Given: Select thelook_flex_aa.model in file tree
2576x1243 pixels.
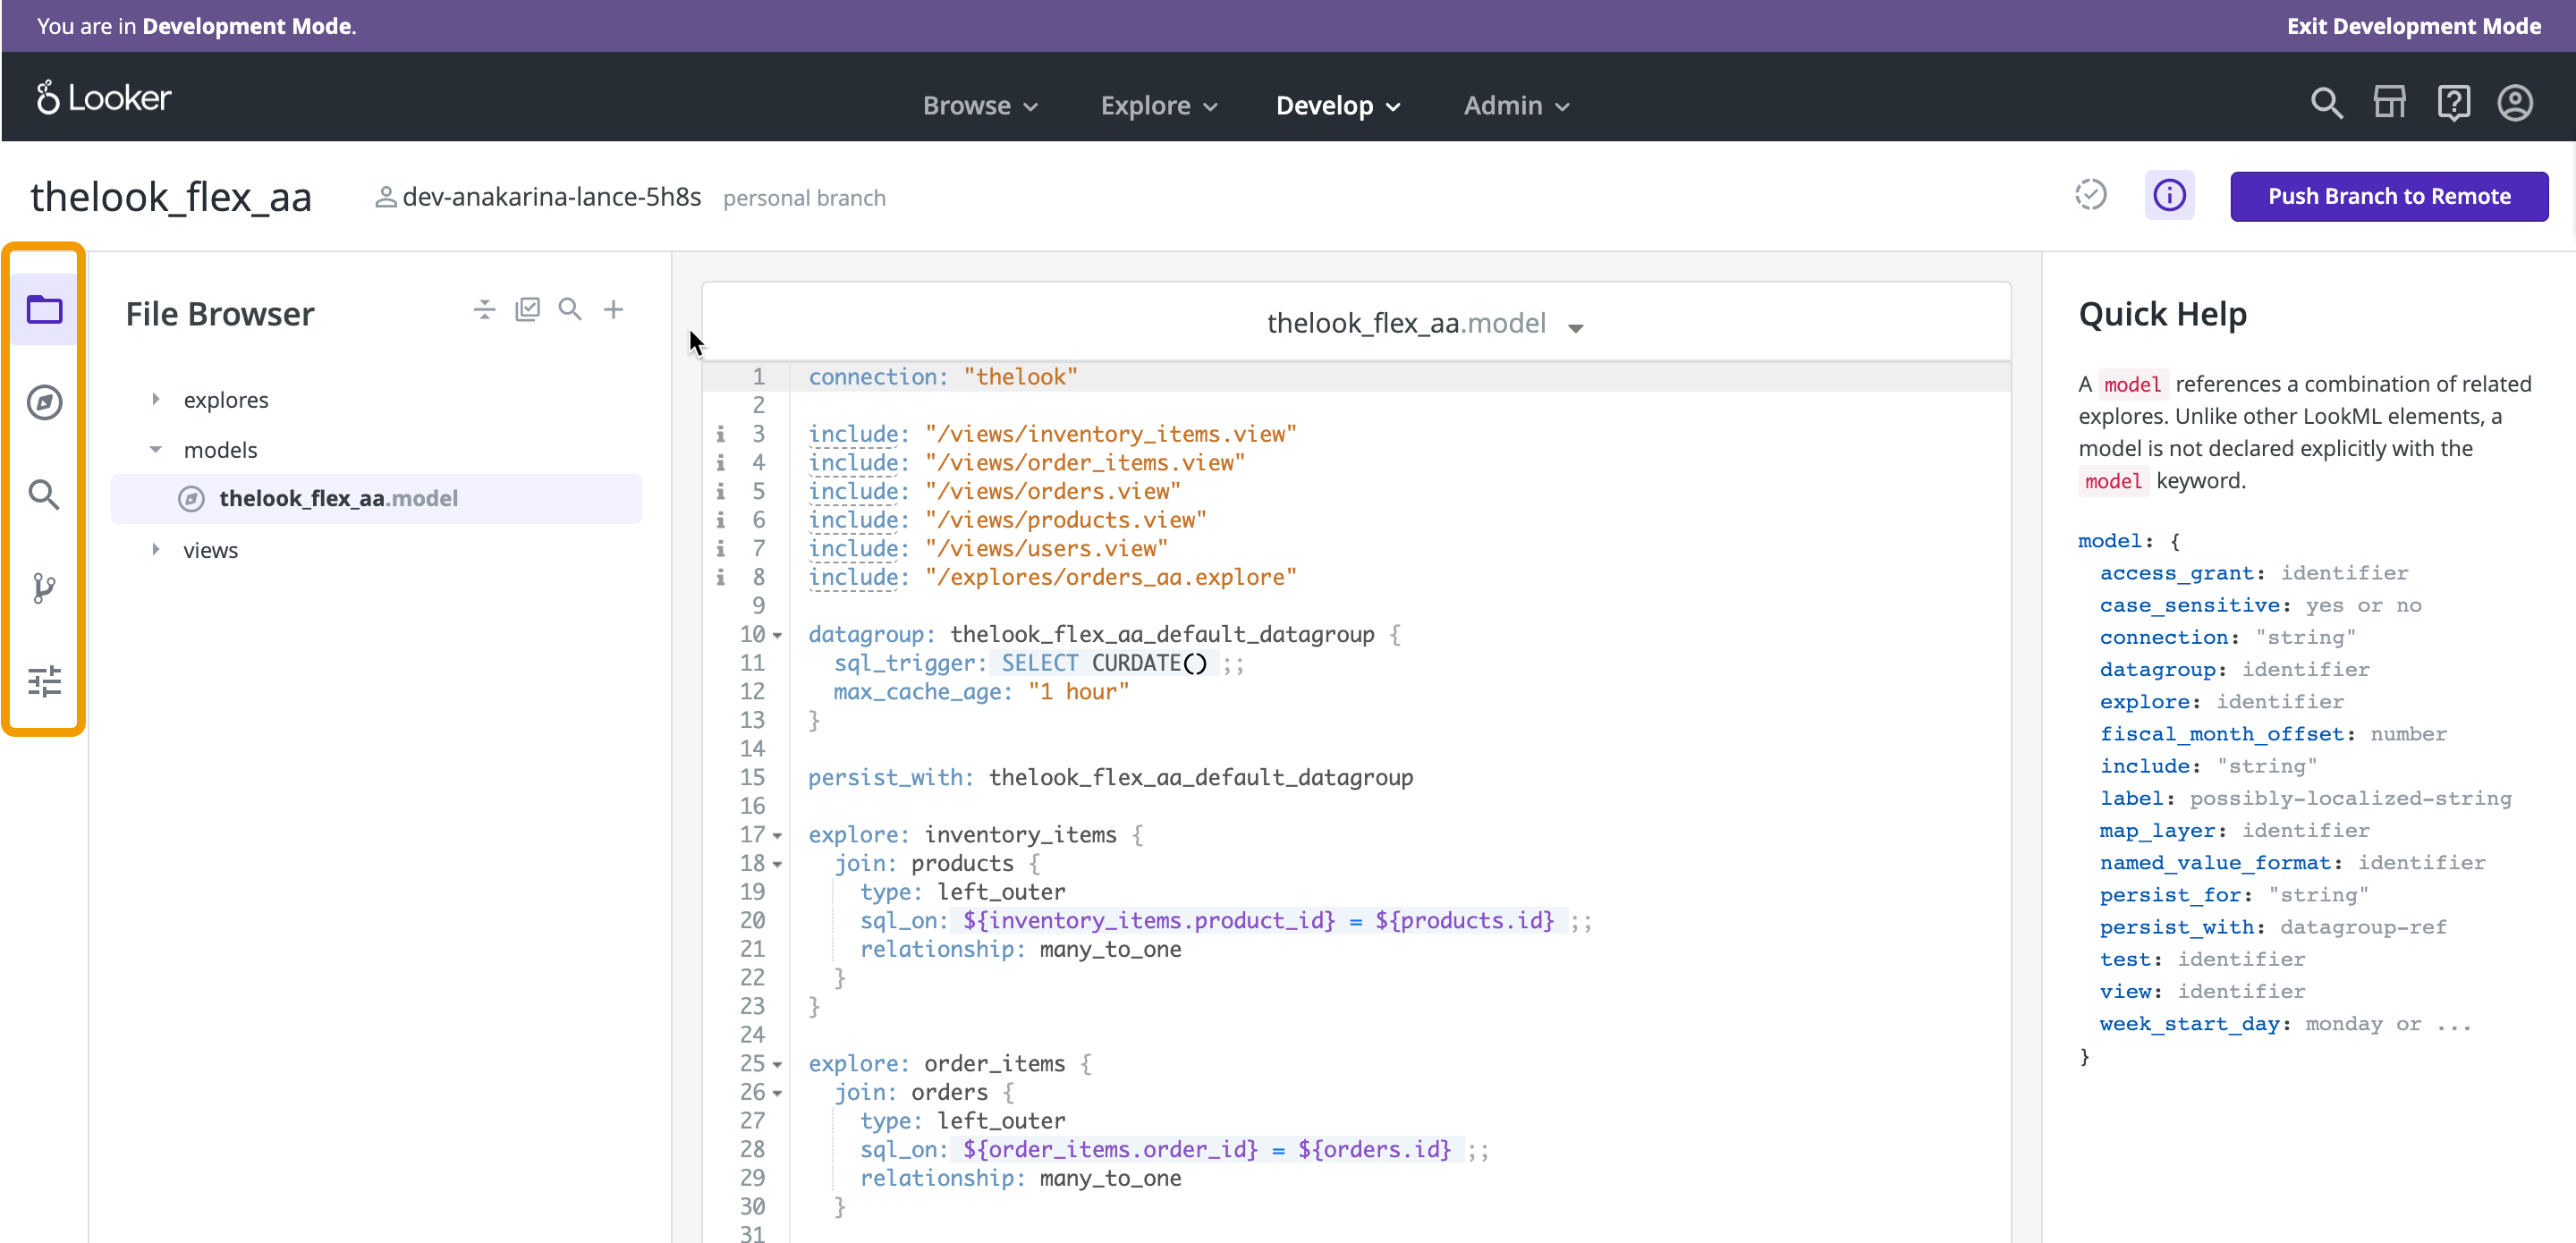Looking at the screenshot, I should [338, 498].
